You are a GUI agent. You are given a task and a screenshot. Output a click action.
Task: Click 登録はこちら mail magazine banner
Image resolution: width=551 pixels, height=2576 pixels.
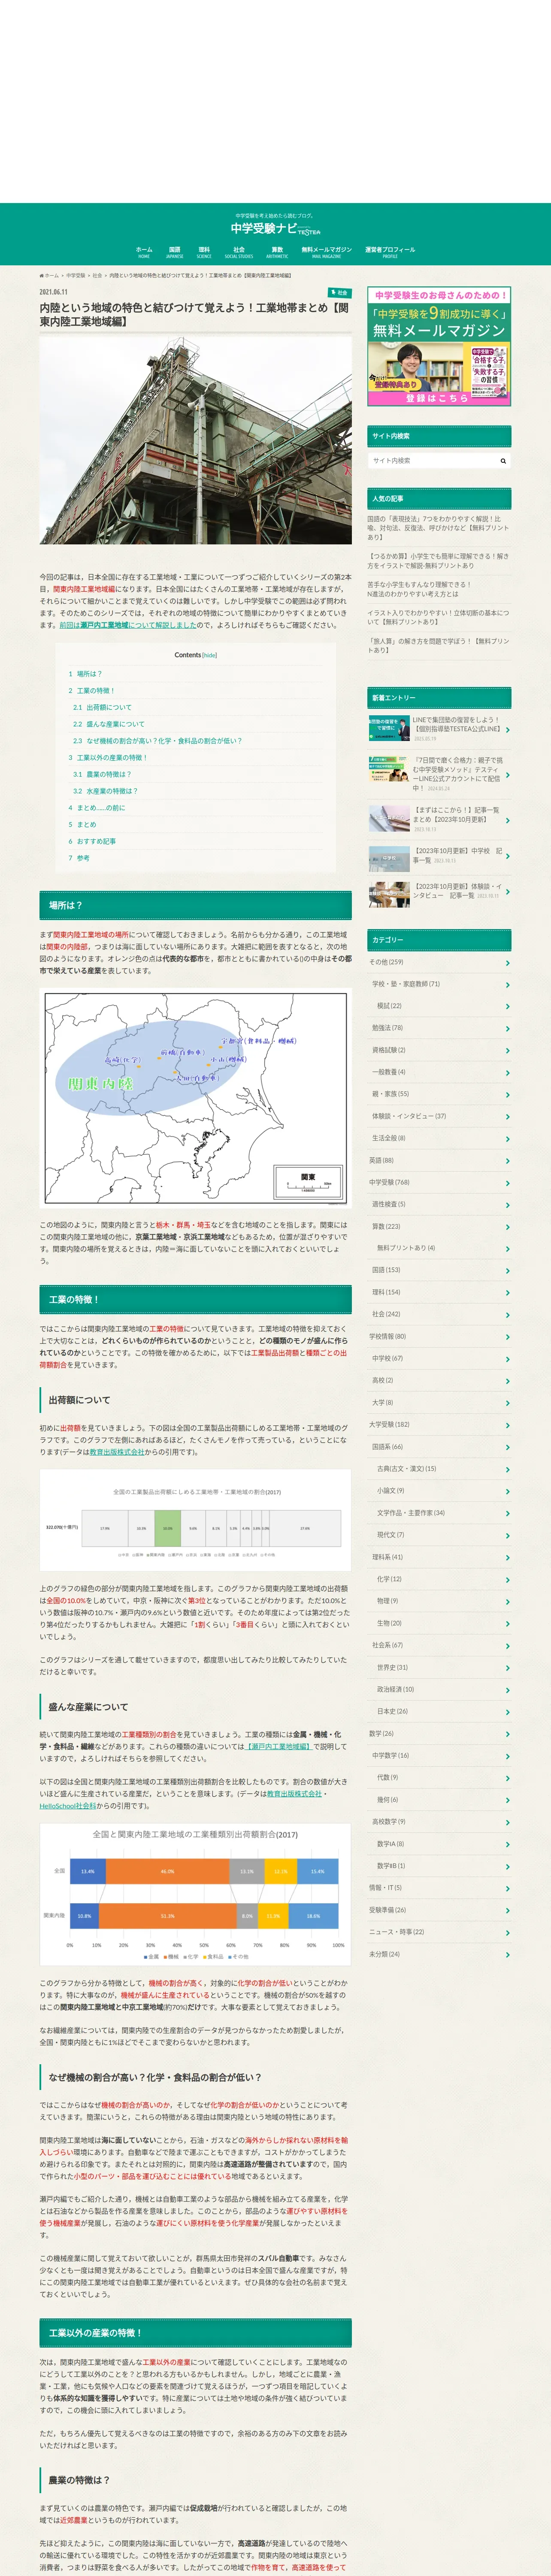click(439, 398)
